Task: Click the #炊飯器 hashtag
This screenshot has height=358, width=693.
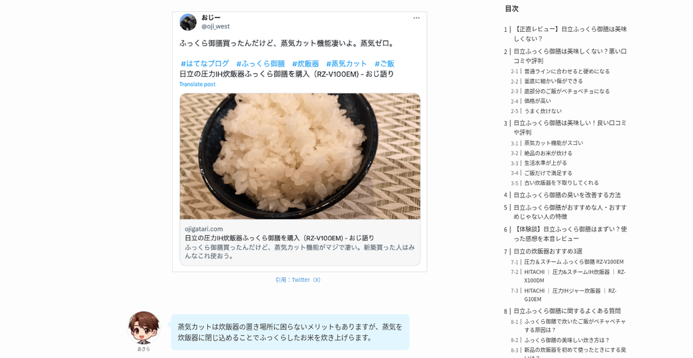Action: (x=305, y=64)
